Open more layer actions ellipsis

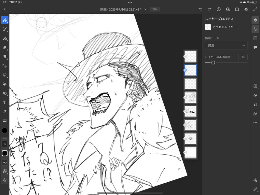point(255,123)
